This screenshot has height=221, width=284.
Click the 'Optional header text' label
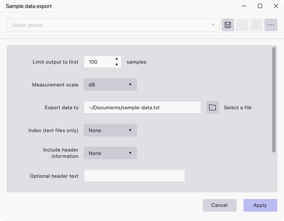[54, 176]
